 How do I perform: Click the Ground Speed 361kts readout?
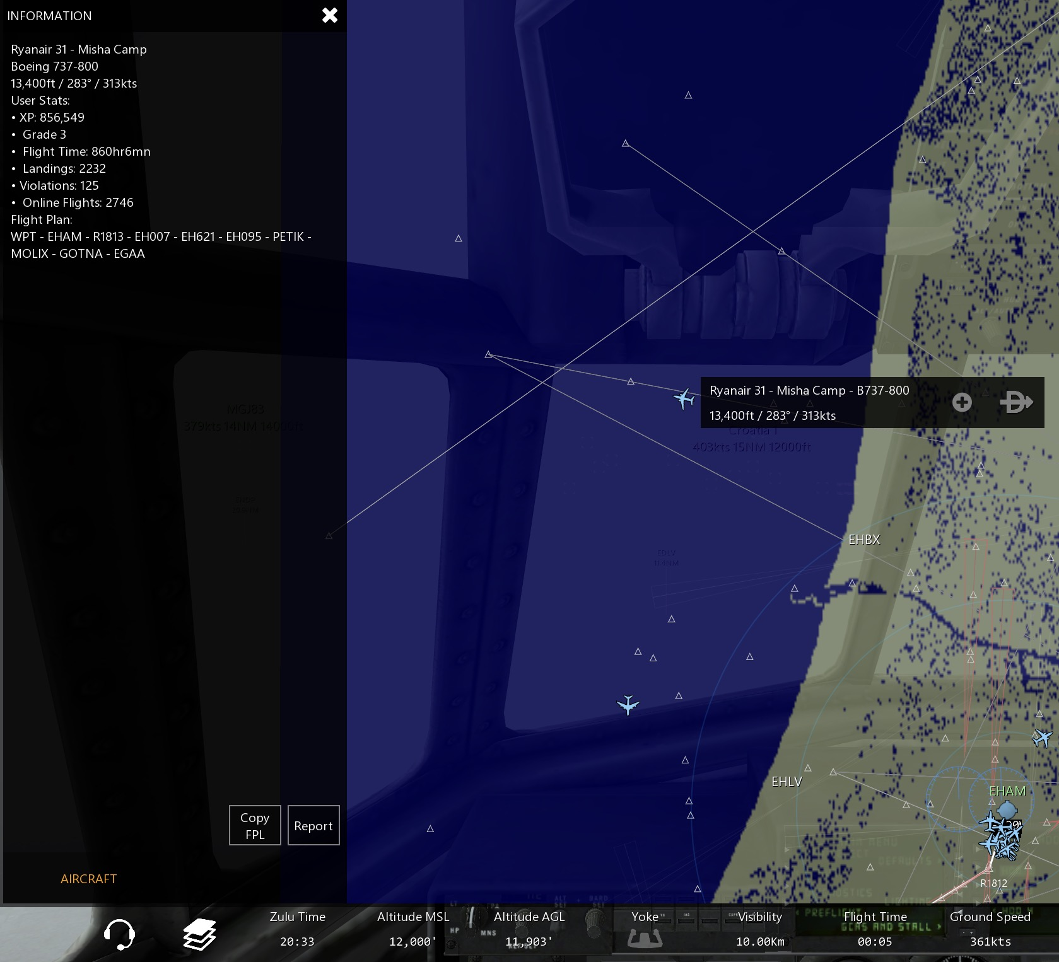pyautogui.click(x=990, y=929)
